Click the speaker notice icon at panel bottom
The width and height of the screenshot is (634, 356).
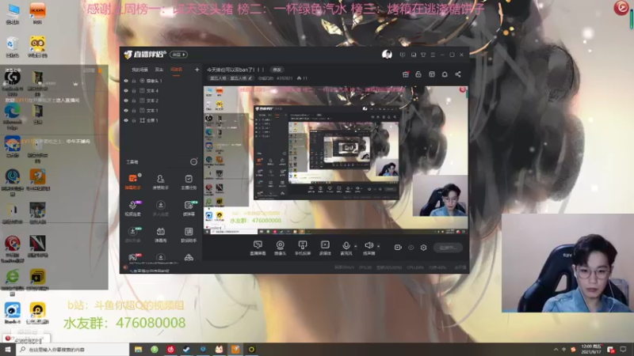tap(126, 267)
